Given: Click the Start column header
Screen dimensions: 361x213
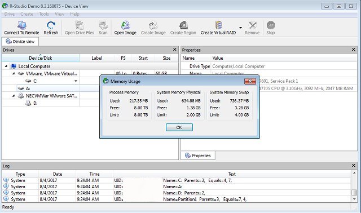Looking at the screenshot, I should pyautogui.click(x=143, y=58).
